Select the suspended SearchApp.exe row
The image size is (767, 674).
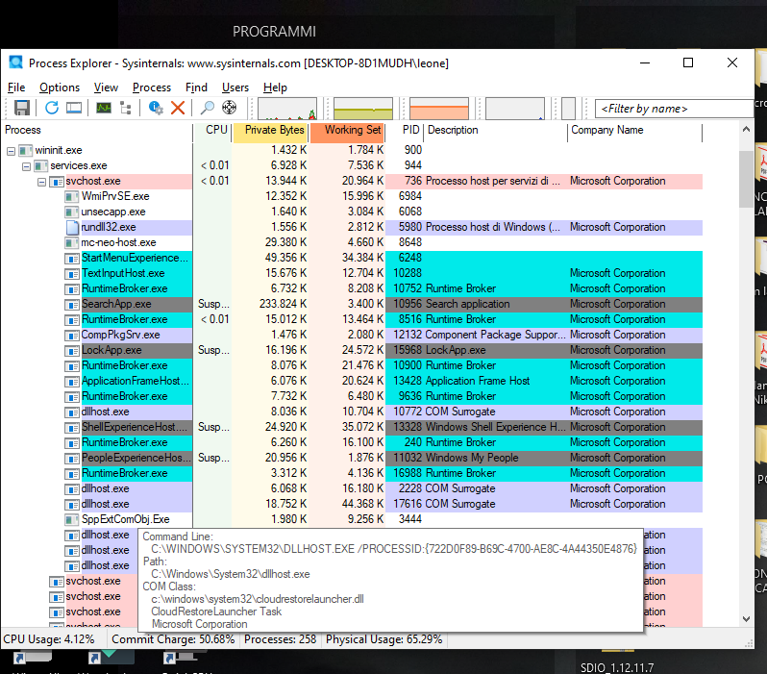tap(351, 304)
